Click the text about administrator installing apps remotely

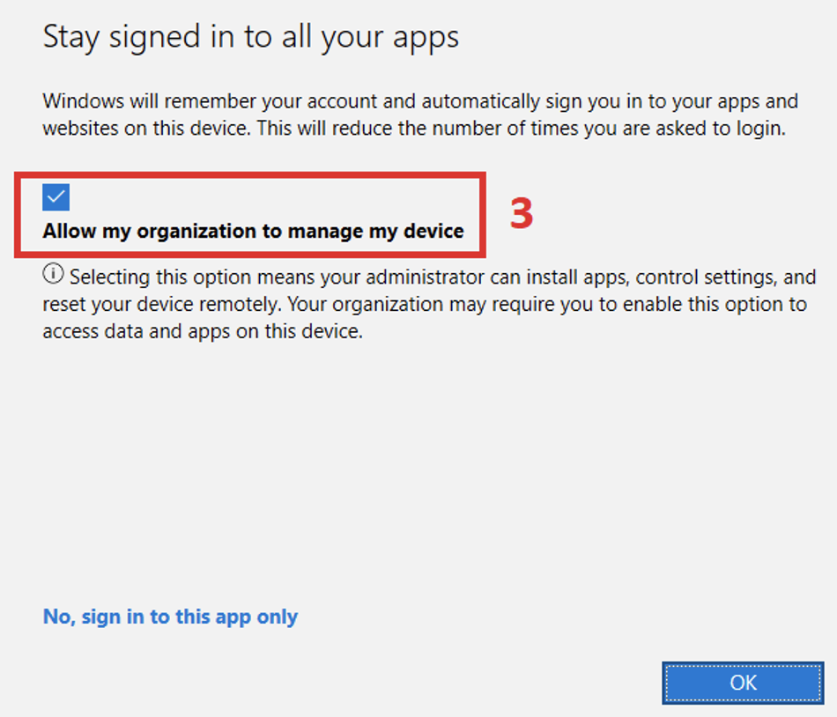[423, 304]
